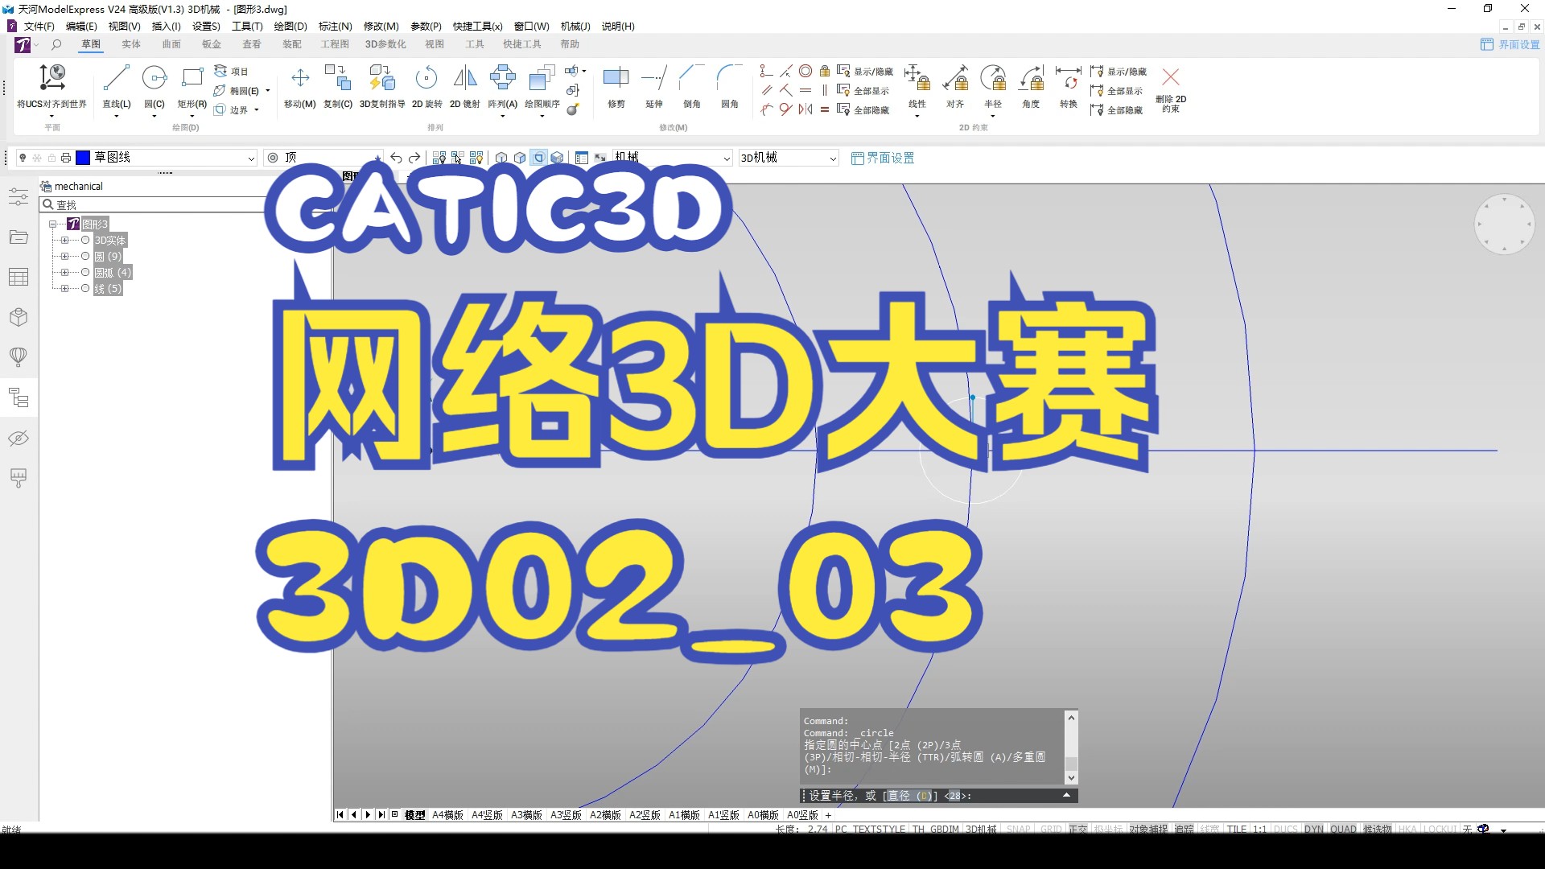Click the 全部显示 geometric constraints button
This screenshot has width=1545, height=869.
click(x=863, y=91)
